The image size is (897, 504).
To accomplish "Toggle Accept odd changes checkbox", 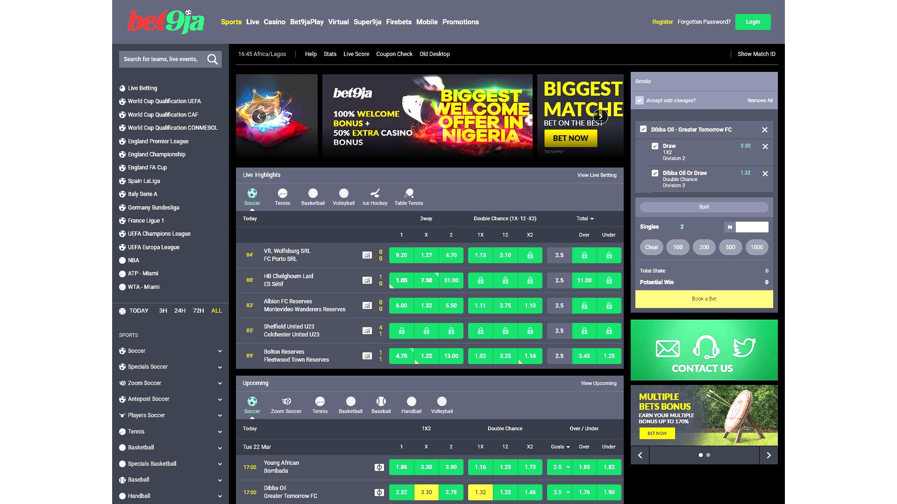I will pyautogui.click(x=640, y=100).
